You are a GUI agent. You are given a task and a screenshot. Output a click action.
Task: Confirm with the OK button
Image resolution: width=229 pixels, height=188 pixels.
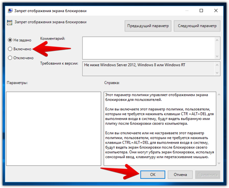click(x=153, y=174)
